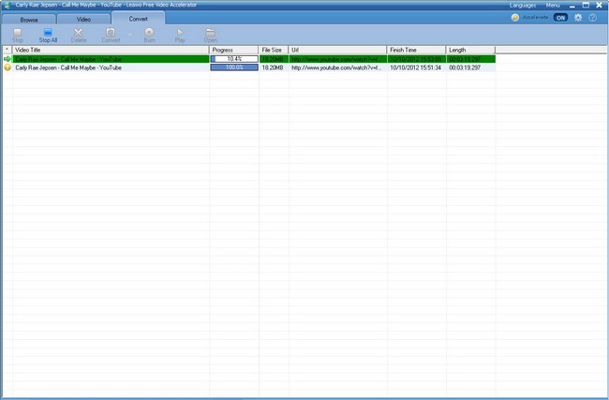The height and width of the screenshot is (400, 609).
Task: Click the Convert toolbar icon
Action: [x=111, y=32]
